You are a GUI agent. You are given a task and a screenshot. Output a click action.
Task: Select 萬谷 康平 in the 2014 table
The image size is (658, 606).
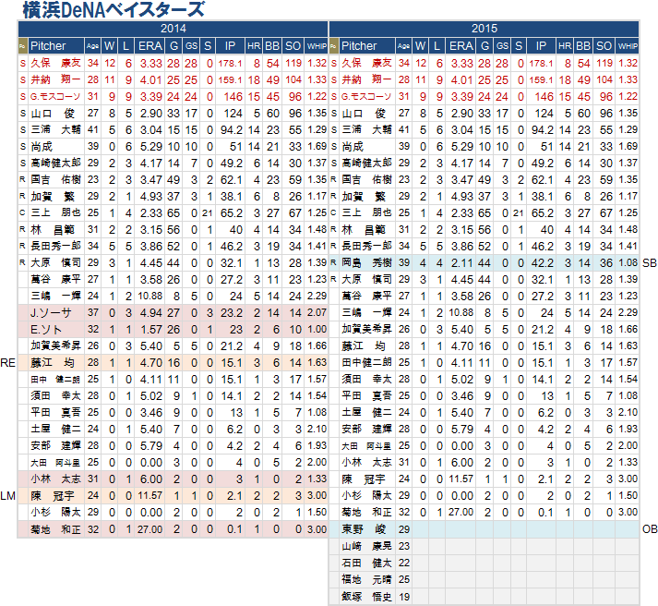tap(55, 280)
